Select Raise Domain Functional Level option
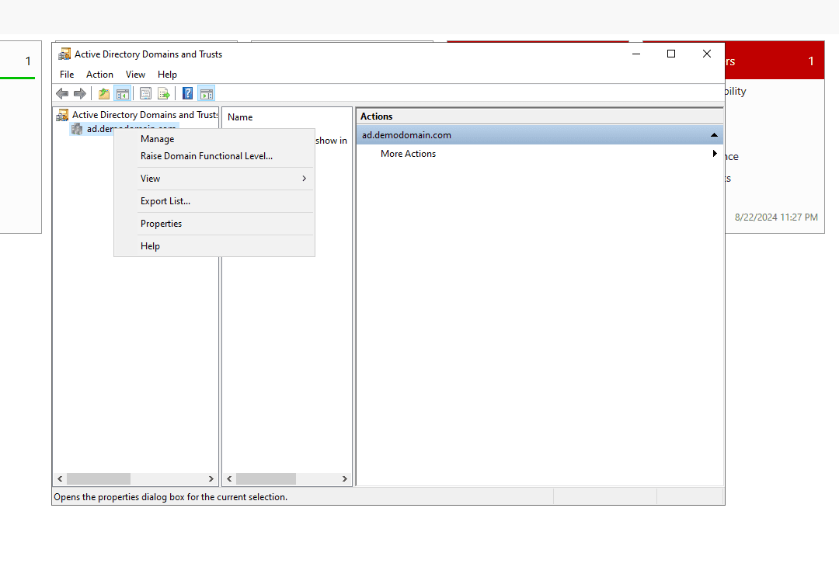 (206, 156)
